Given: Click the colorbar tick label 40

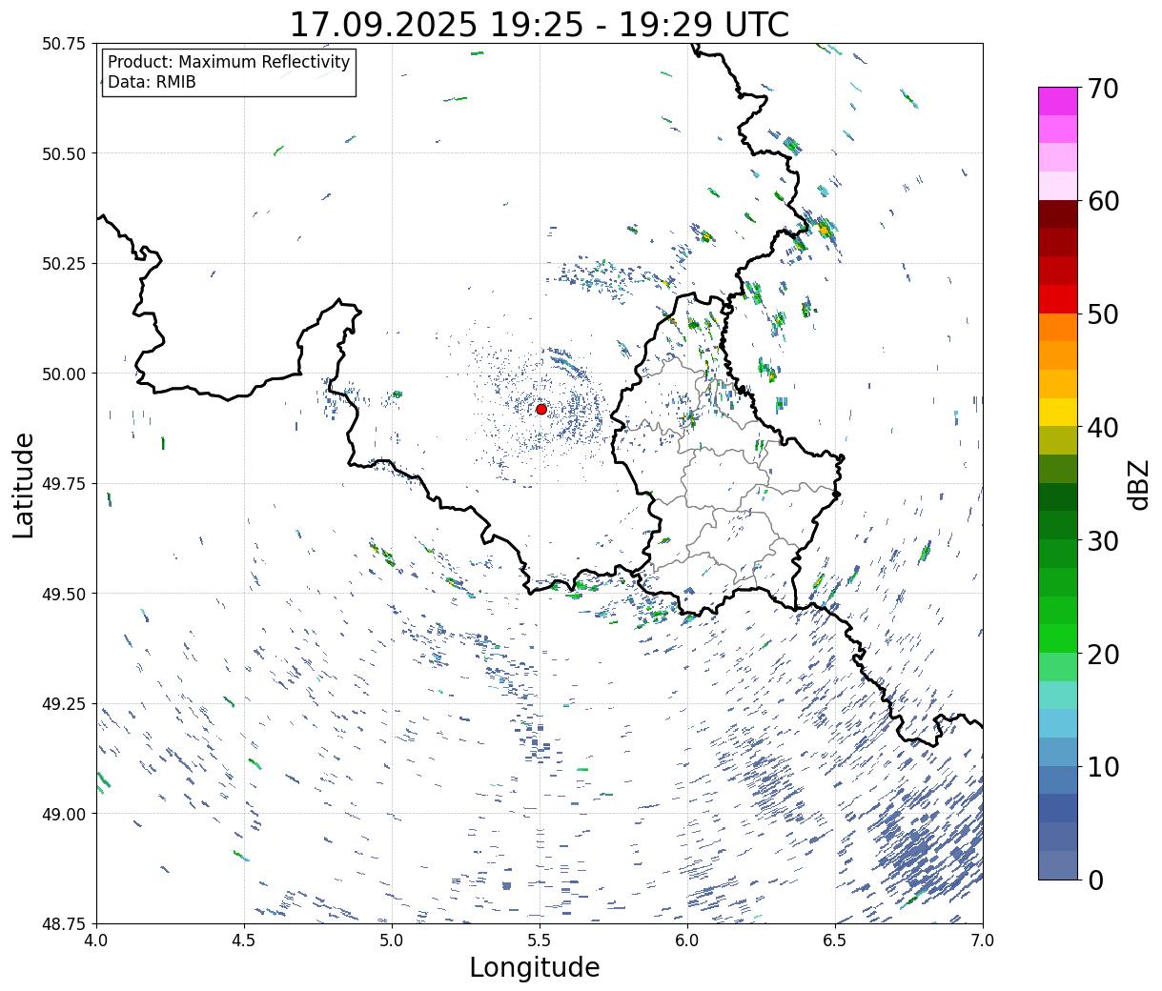Looking at the screenshot, I should click(x=1102, y=427).
